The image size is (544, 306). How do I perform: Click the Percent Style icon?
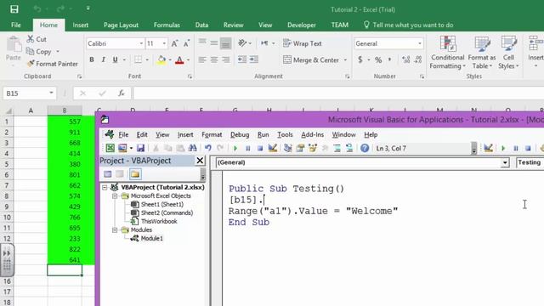pos(378,59)
